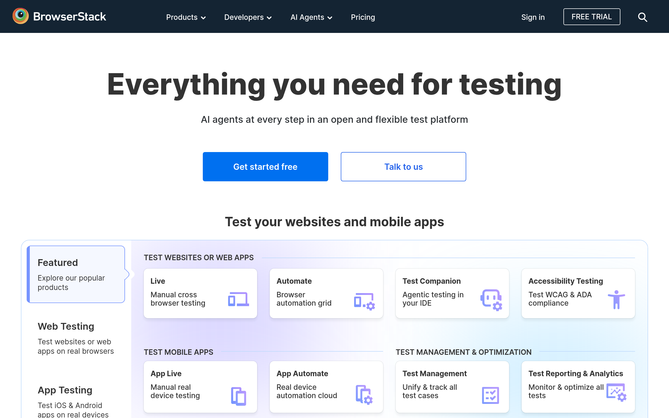Click the Test Reporting & Analytics chart icon
Screen dimensions: 669x418
[616, 392]
